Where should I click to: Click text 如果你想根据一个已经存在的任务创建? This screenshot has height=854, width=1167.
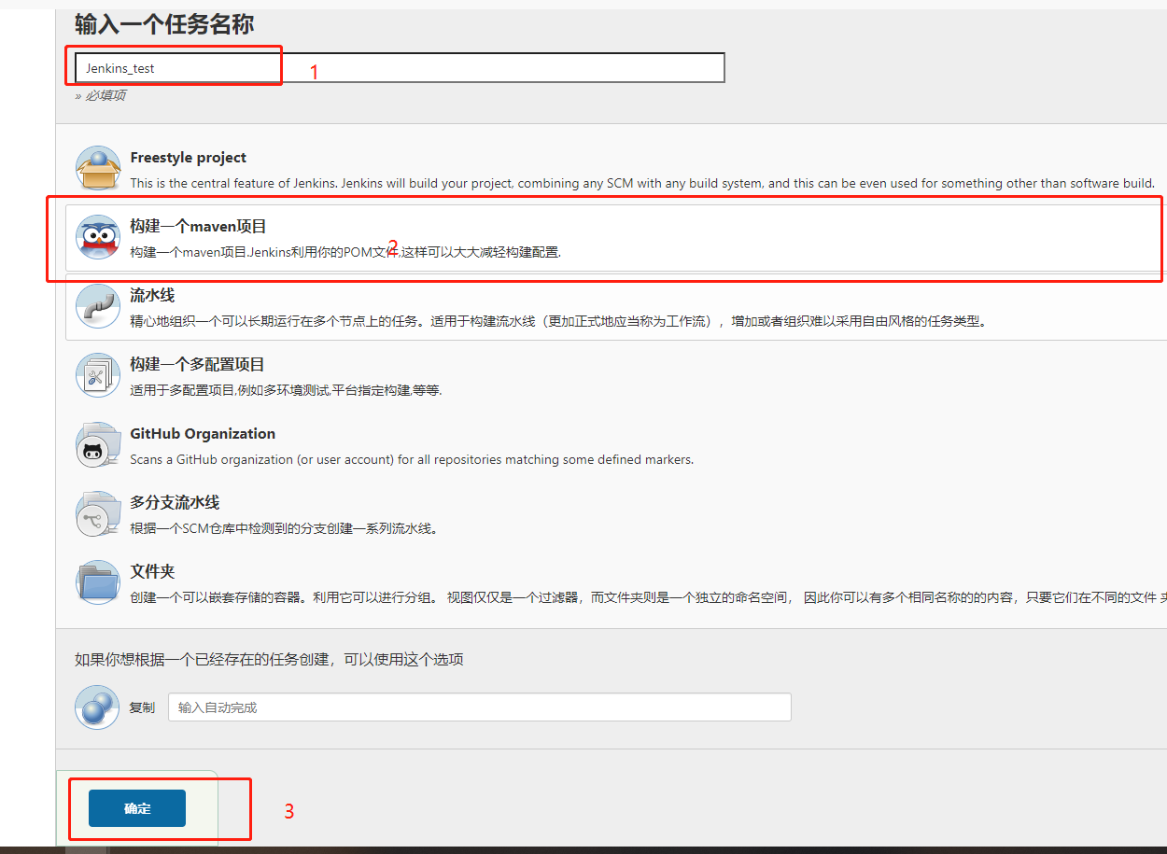coord(269,660)
